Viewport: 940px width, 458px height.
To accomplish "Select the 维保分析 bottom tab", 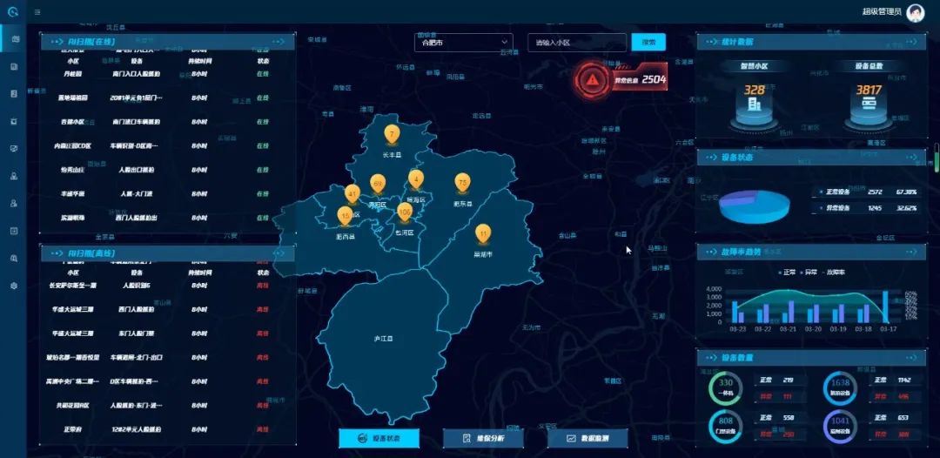I will tap(483, 439).
